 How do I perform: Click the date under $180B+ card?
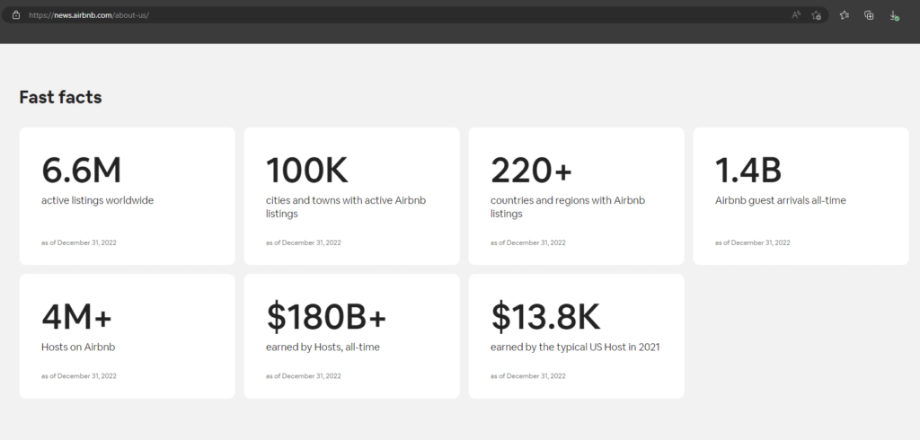tap(304, 376)
